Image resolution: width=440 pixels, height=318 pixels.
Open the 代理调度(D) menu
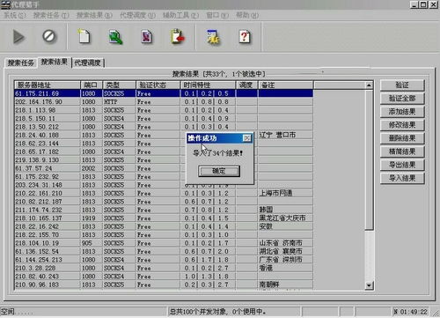(x=137, y=15)
